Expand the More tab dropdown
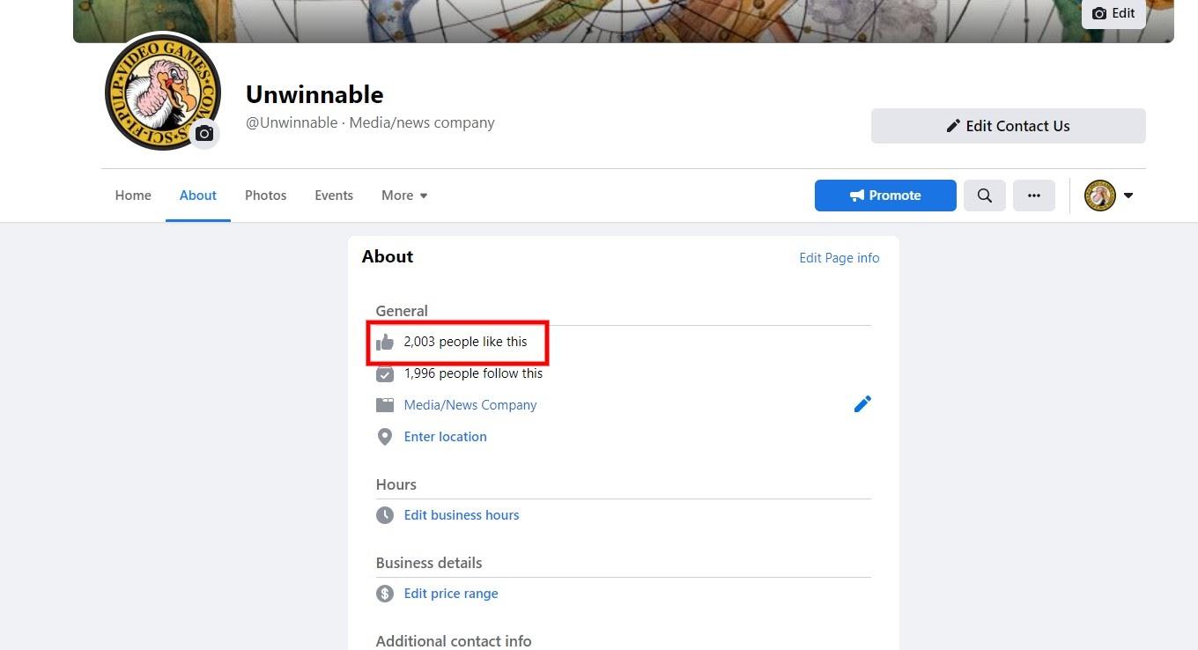This screenshot has height=650, width=1198. point(404,196)
